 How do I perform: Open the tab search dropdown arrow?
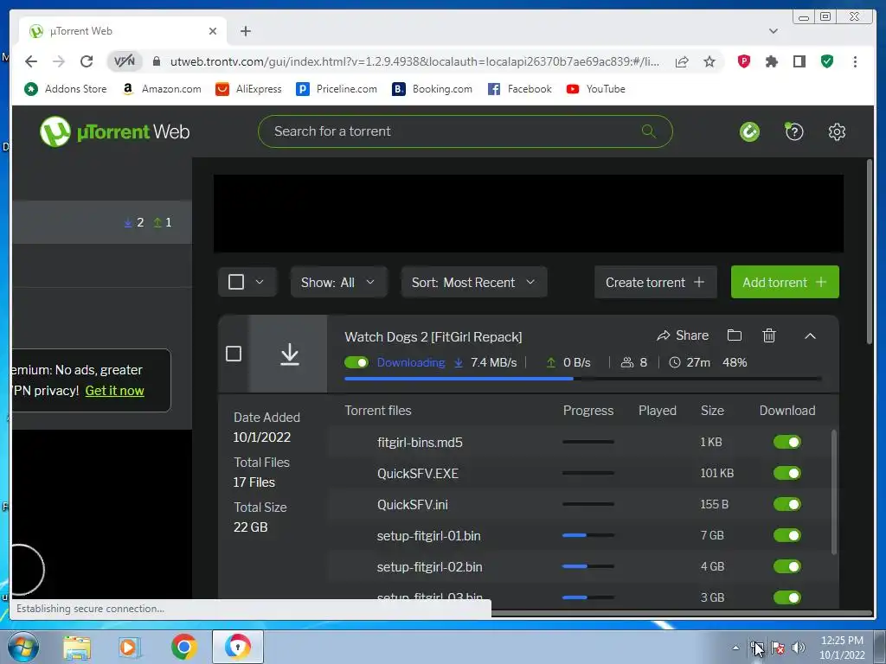coord(773,31)
